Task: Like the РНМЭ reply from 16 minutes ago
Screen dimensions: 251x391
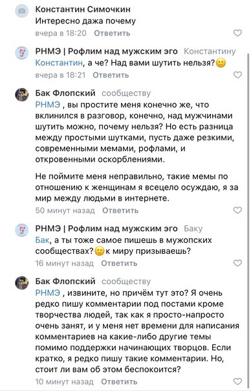Action: point(237,263)
